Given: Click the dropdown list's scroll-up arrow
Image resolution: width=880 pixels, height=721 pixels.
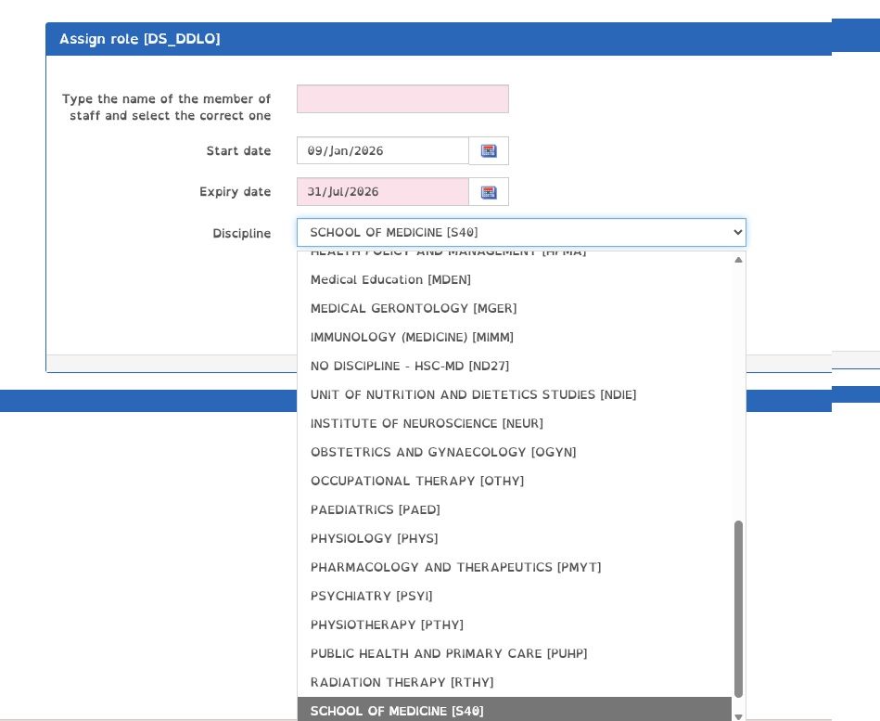Looking at the screenshot, I should [x=738, y=260].
